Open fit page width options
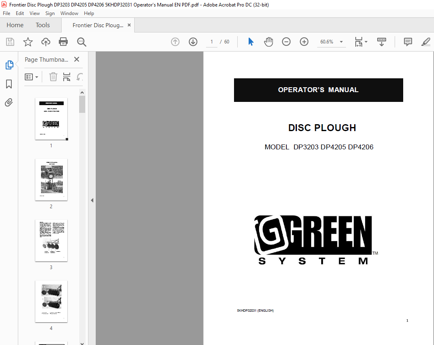434x345 pixels. (x=361, y=42)
